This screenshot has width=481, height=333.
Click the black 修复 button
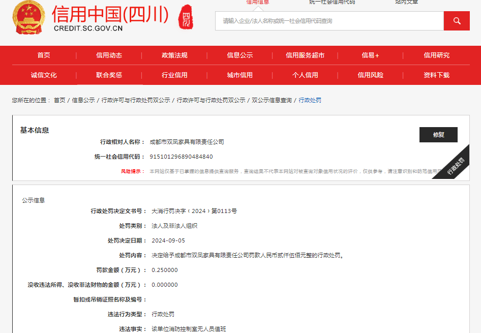pyautogui.click(x=438, y=135)
